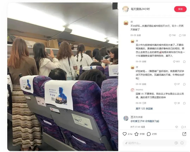
Task: Like the reply with 603 likes
Action: 174,62
